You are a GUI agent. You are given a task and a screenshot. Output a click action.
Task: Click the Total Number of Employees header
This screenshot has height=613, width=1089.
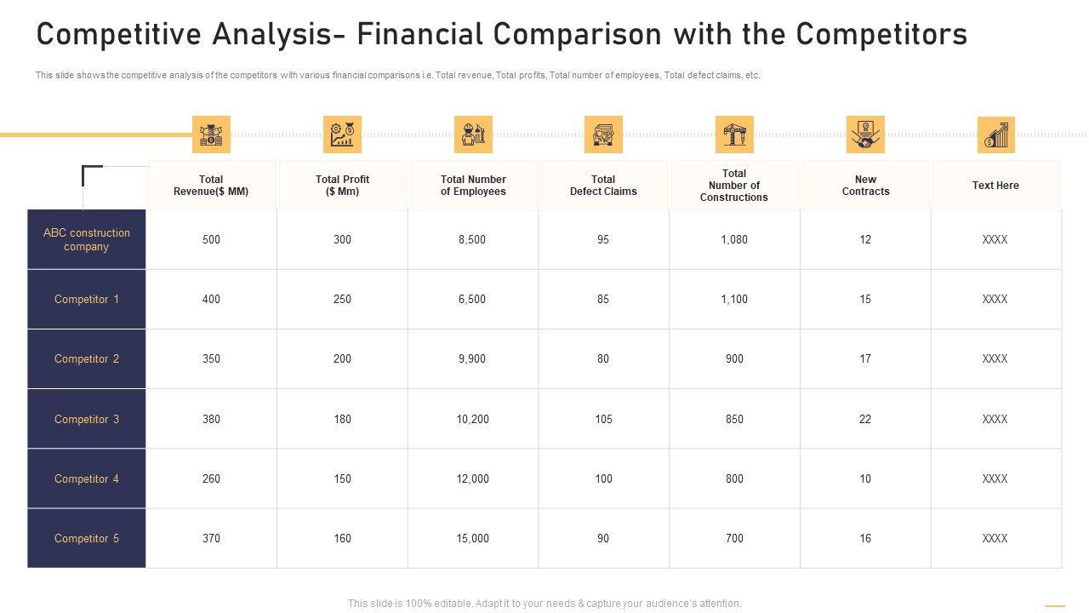tap(473, 186)
